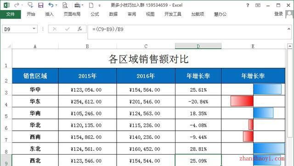Click the new blank document icon
Image resolution: width=294 pixels, height=166 pixels.
click(91, 5)
